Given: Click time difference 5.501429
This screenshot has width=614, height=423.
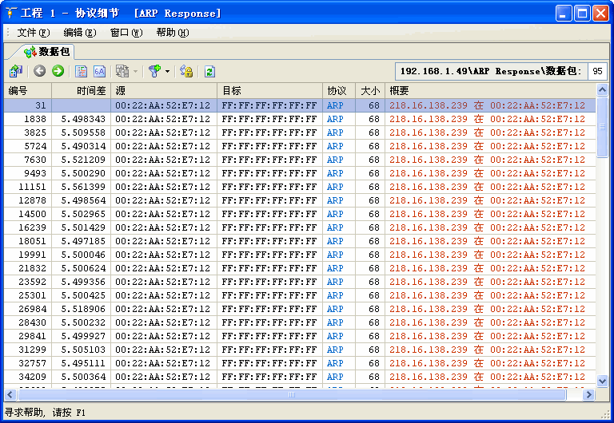Looking at the screenshot, I should click(83, 227).
